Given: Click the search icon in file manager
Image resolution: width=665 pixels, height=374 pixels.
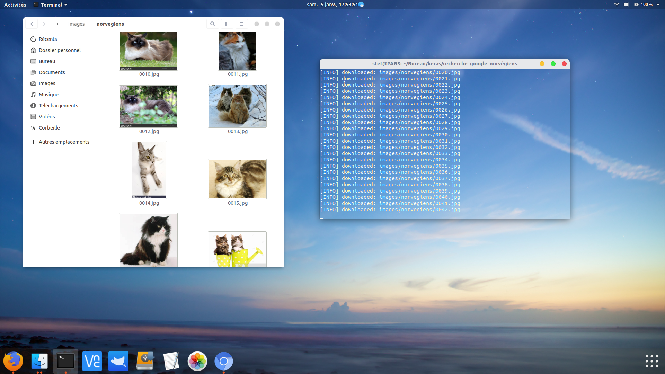Looking at the screenshot, I should (213, 24).
